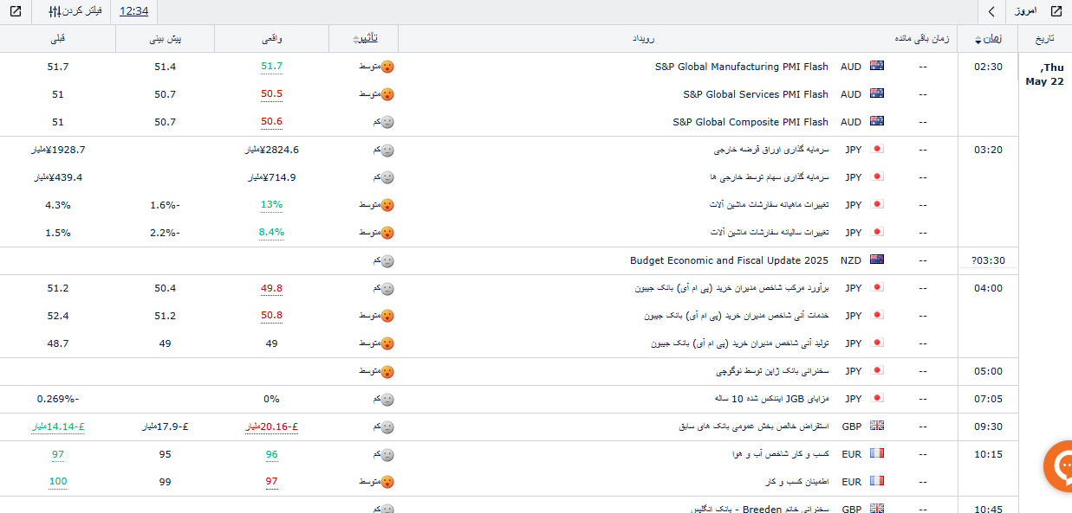Click the impact icon for the 07:05 JGB row
Screen dimensions: 1072x513
point(388,399)
